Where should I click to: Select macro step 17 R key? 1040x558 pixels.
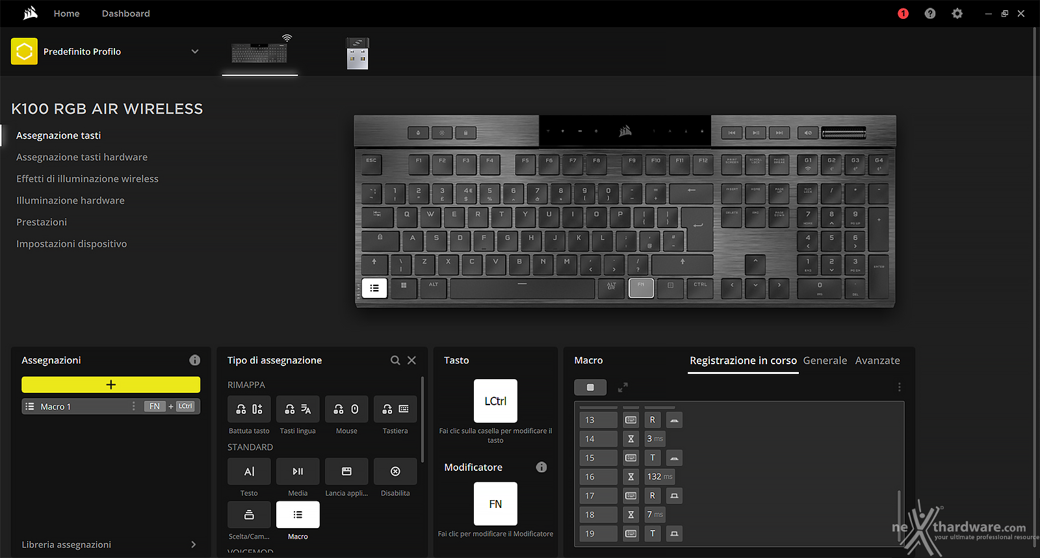[x=653, y=496]
